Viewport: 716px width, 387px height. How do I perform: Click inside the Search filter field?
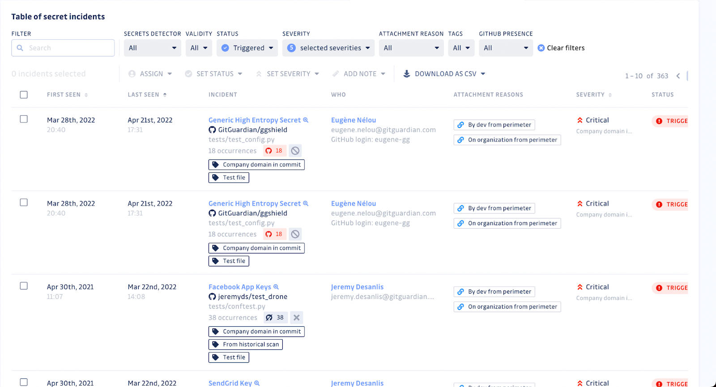pyautogui.click(x=63, y=48)
